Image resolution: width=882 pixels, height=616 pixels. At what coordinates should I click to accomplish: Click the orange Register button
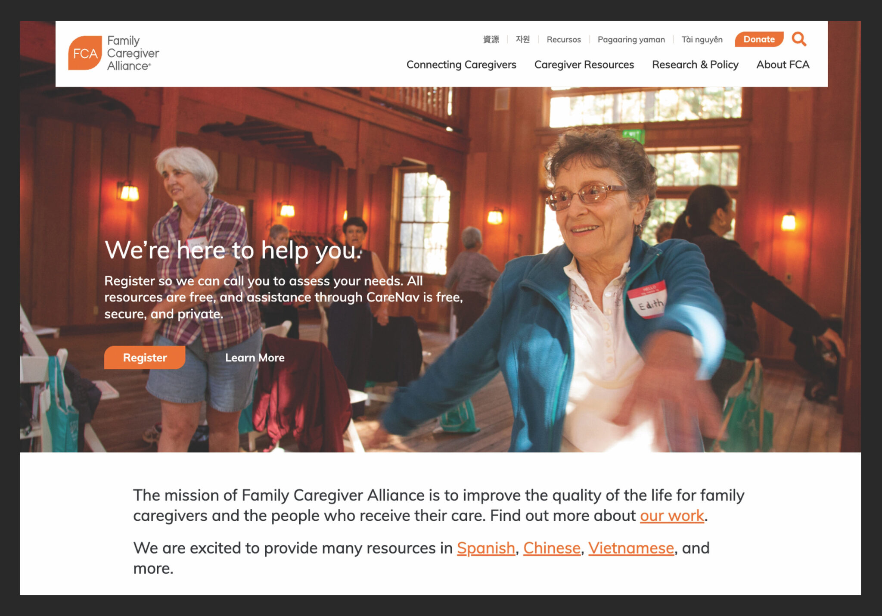click(x=146, y=357)
